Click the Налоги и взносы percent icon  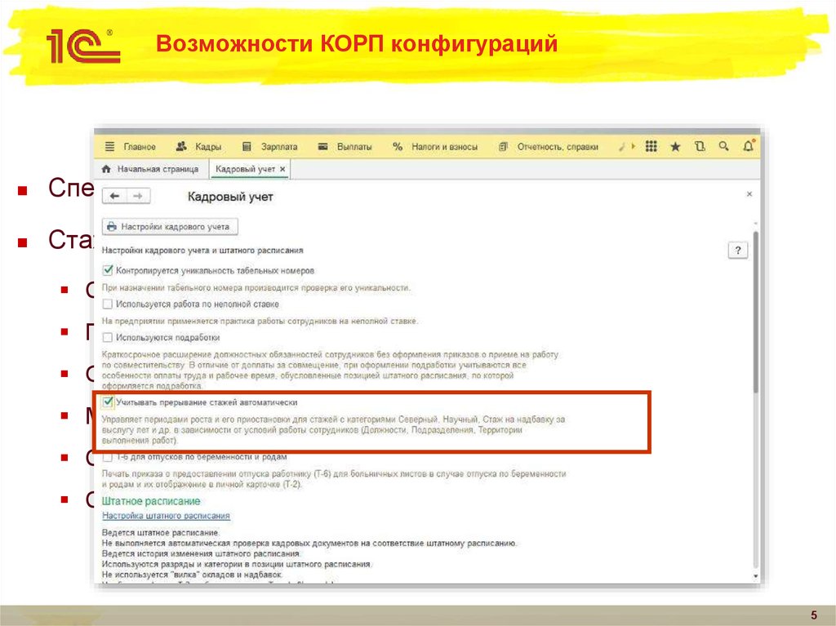[x=396, y=146]
